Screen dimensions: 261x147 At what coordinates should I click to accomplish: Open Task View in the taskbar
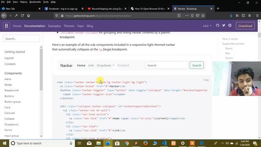point(80,143)
